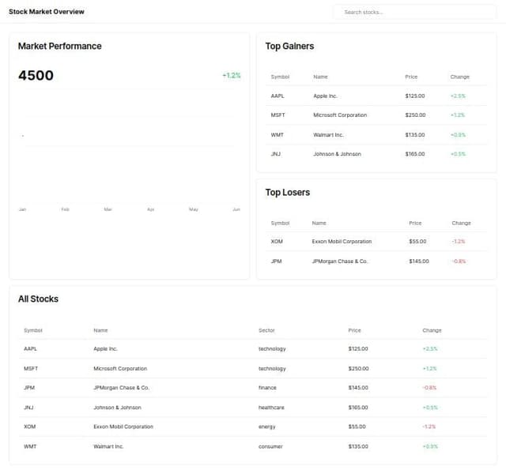Viewport: 506px width, 474px height.
Task: Select $135.00 price in All Stocks
Action: 358,446
